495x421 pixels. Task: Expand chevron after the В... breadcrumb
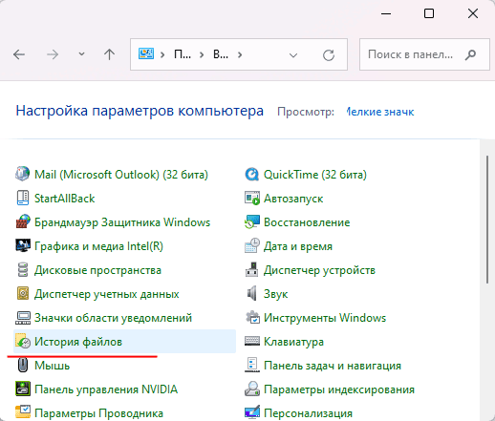240,55
